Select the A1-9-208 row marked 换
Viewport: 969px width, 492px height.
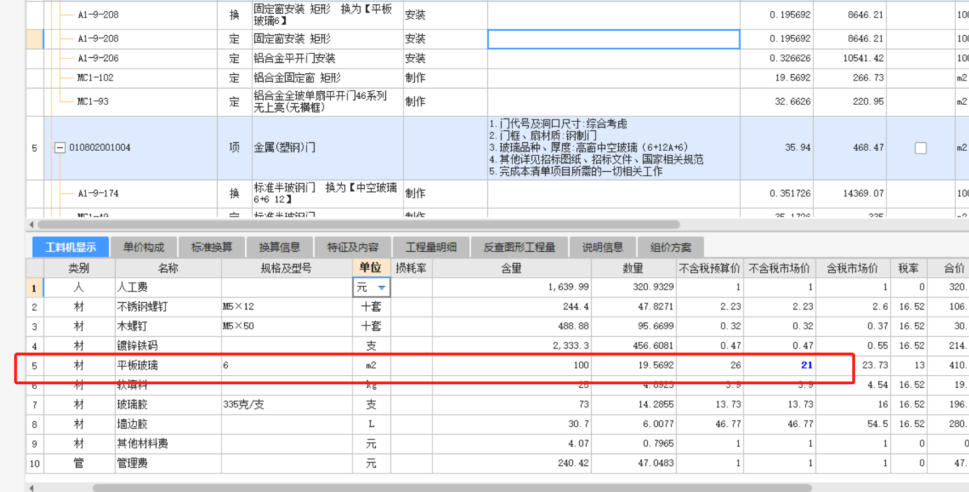click(98, 15)
